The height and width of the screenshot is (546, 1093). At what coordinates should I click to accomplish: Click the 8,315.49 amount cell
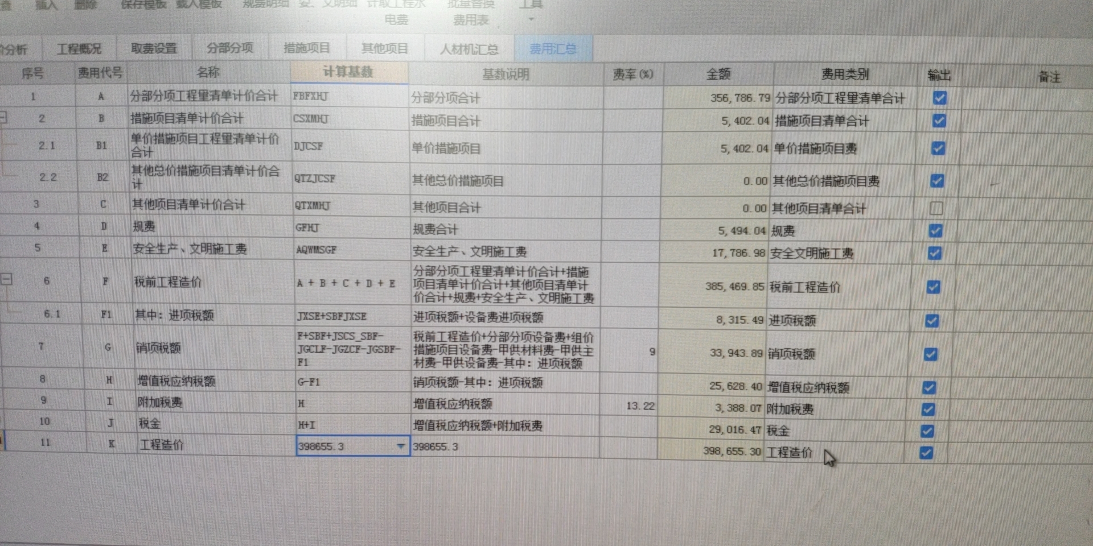tap(712, 320)
